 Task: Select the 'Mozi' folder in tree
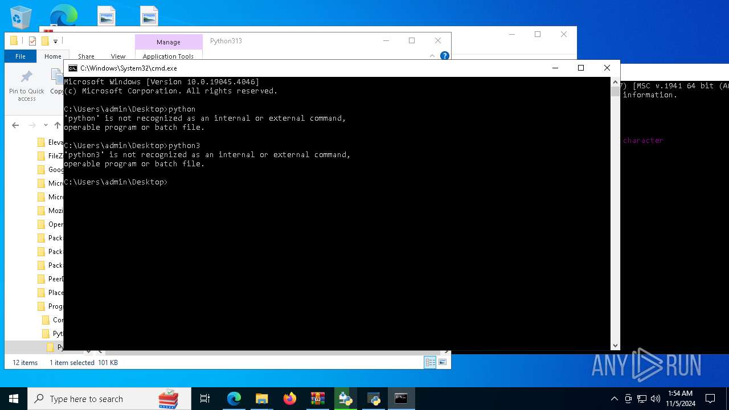[x=51, y=211]
